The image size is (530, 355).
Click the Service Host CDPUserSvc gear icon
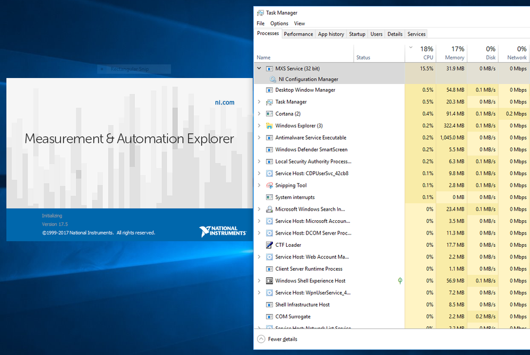click(x=269, y=174)
